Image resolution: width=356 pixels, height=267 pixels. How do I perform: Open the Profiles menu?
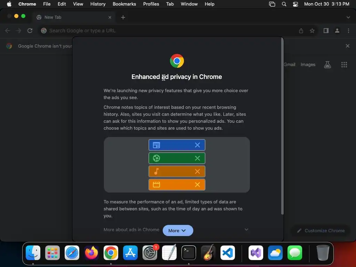click(x=151, y=4)
